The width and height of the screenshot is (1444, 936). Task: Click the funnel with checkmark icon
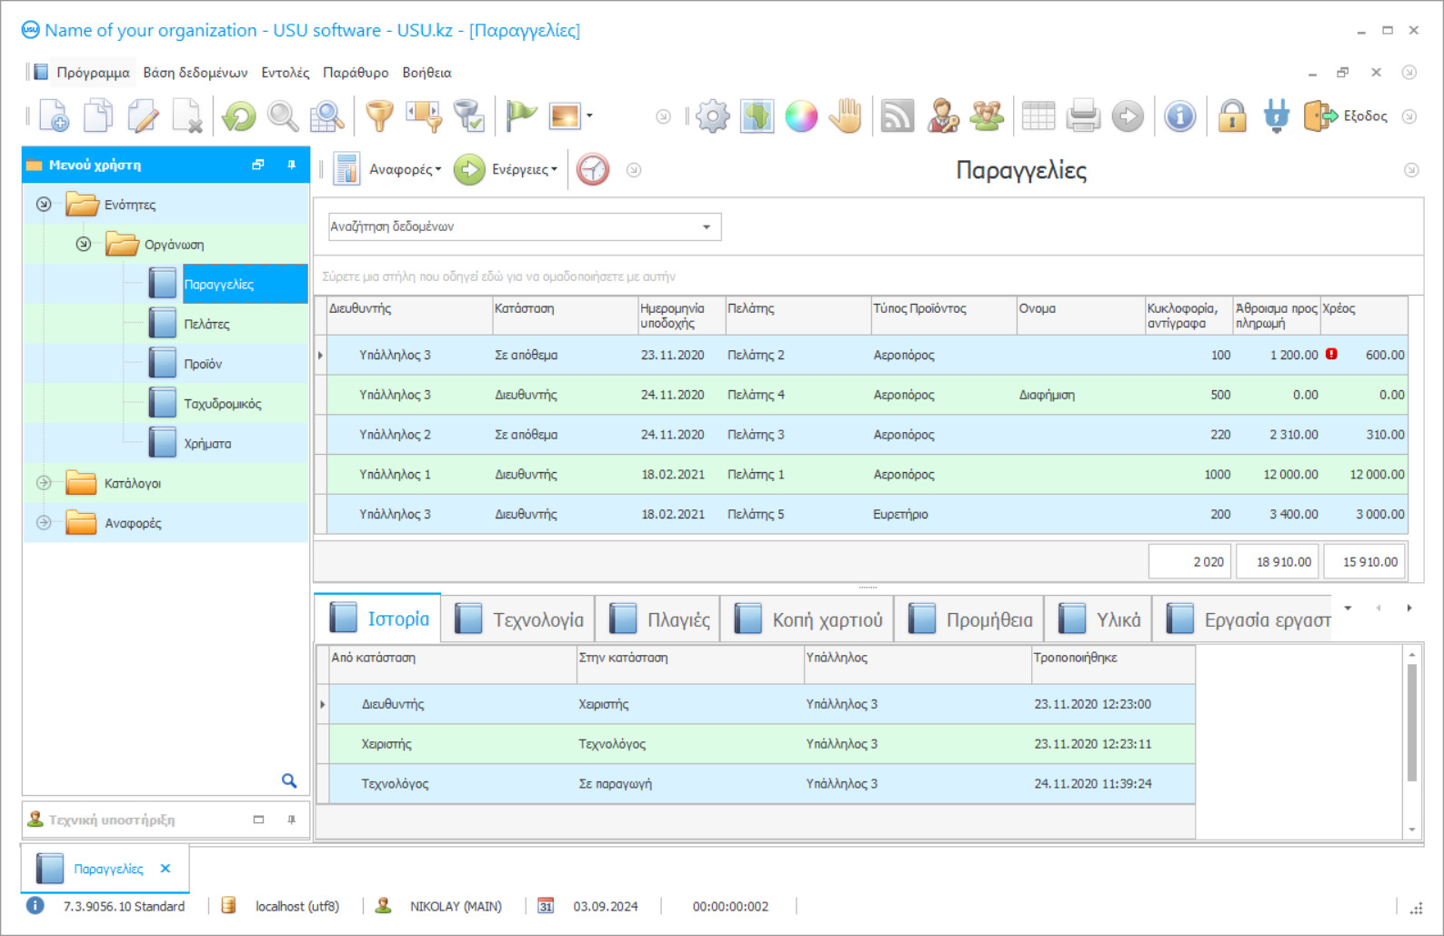coord(468,116)
